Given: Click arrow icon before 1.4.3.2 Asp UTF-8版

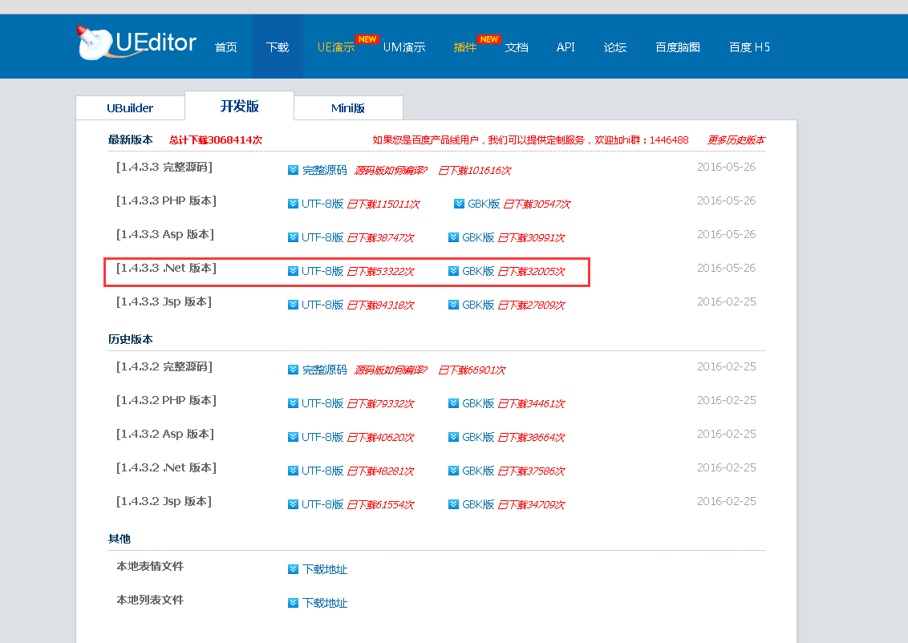Looking at the screenshot, I should coord(293,437).
